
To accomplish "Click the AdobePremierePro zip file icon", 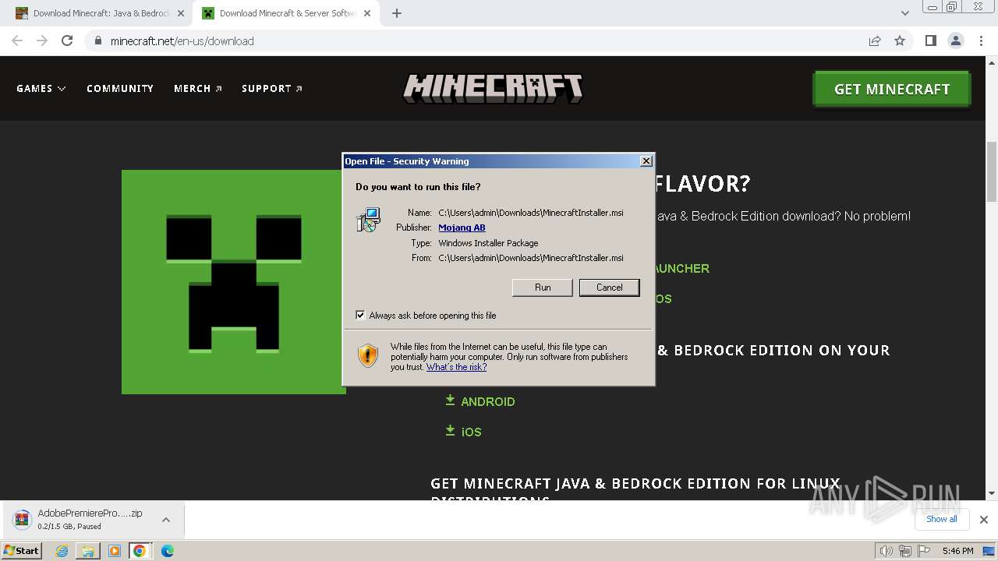I will [x=22, y=520].
